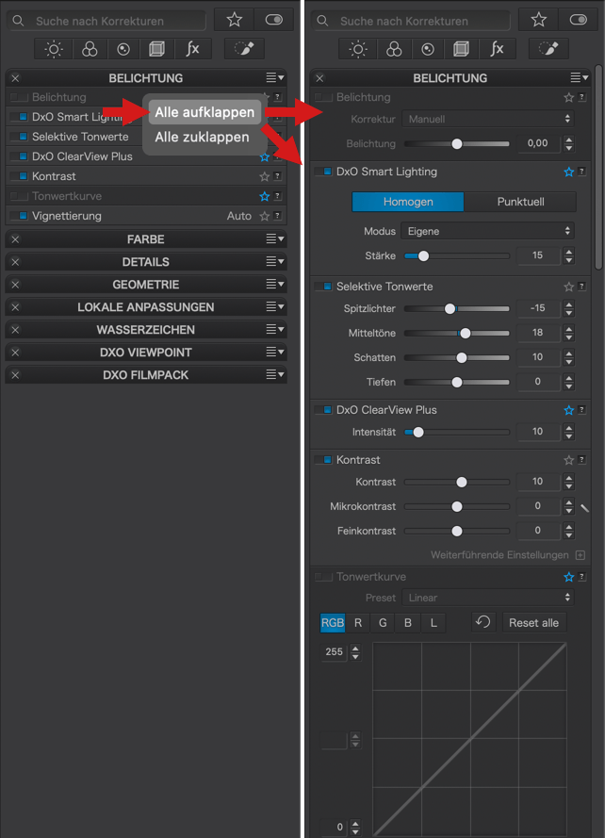Close the FARBE palette with its X icon
Viewport: 605px width, 838px height.
coord(15,239)
